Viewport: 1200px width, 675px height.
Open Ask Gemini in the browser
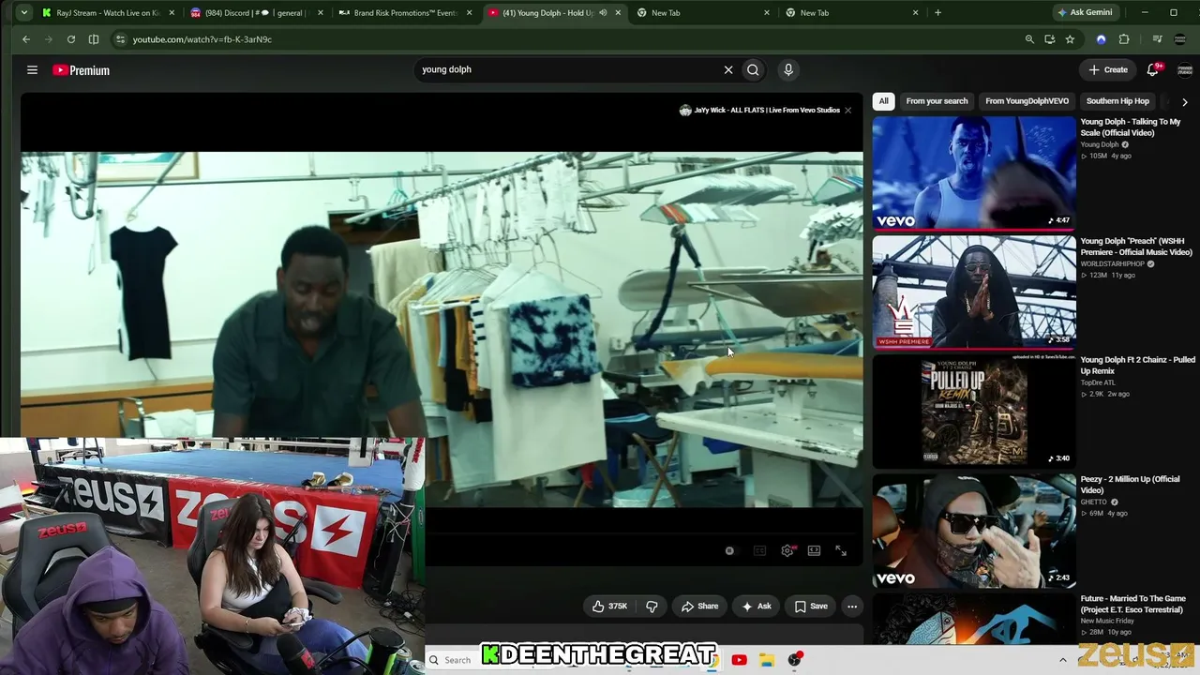(1085, 13)
